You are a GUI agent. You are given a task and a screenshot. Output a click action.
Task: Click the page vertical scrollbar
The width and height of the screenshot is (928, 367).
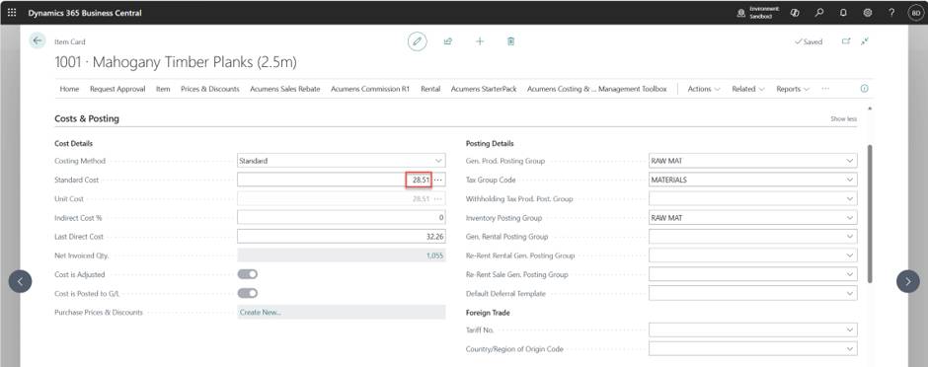870,213
